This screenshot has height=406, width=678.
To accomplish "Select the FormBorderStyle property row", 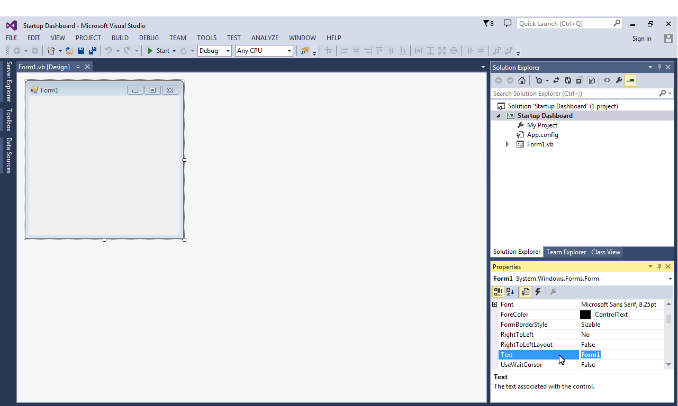I will (x=581, y=325).
